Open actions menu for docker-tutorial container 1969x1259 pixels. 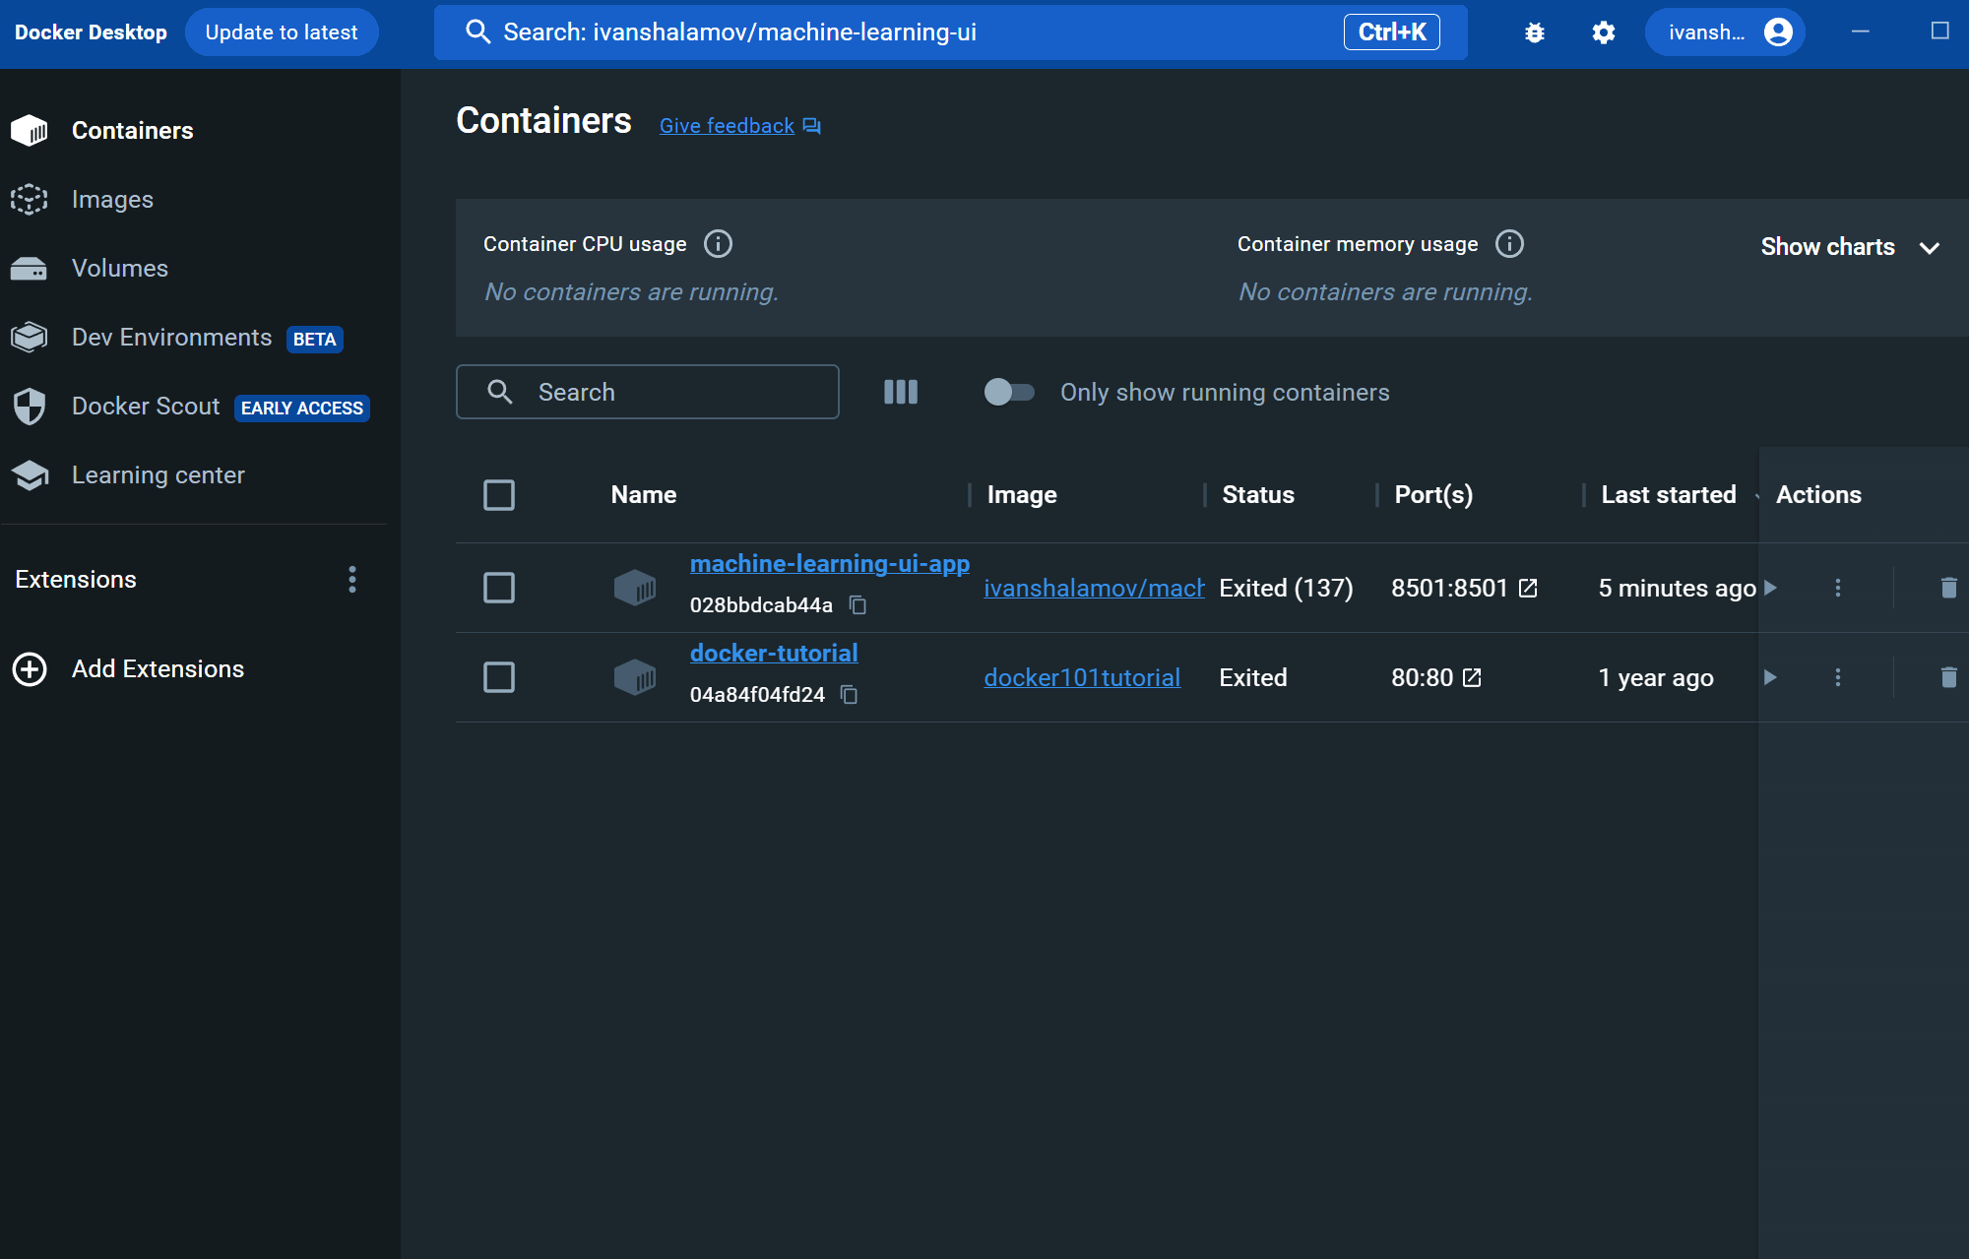pyautogui.click(x=1837, y=676)
